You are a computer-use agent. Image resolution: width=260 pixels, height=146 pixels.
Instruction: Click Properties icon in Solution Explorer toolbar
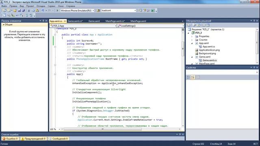point(189,25)
